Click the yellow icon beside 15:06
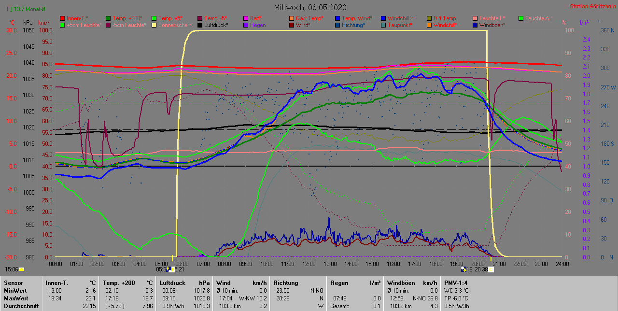Viewport: 618px width, 311px height. 22,269
